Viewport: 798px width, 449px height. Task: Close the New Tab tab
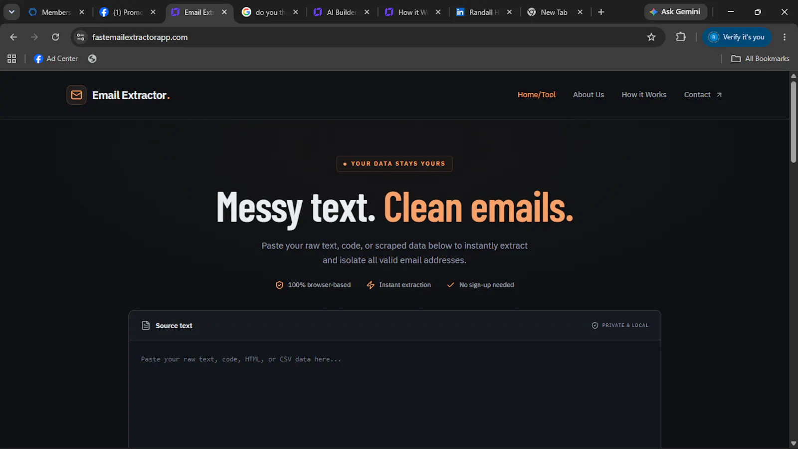tap(580, 12)
